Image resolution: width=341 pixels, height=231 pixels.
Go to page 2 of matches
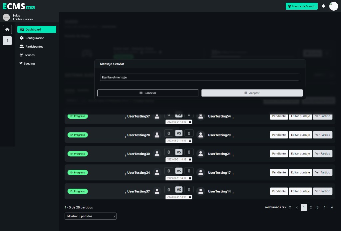coord(311,207)
